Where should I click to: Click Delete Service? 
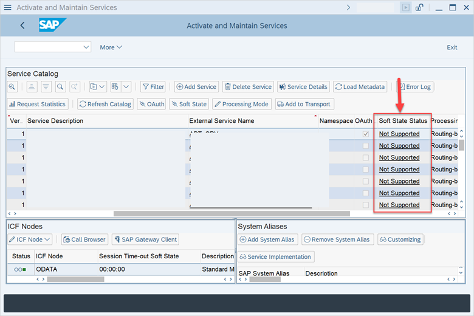(248, 87)
